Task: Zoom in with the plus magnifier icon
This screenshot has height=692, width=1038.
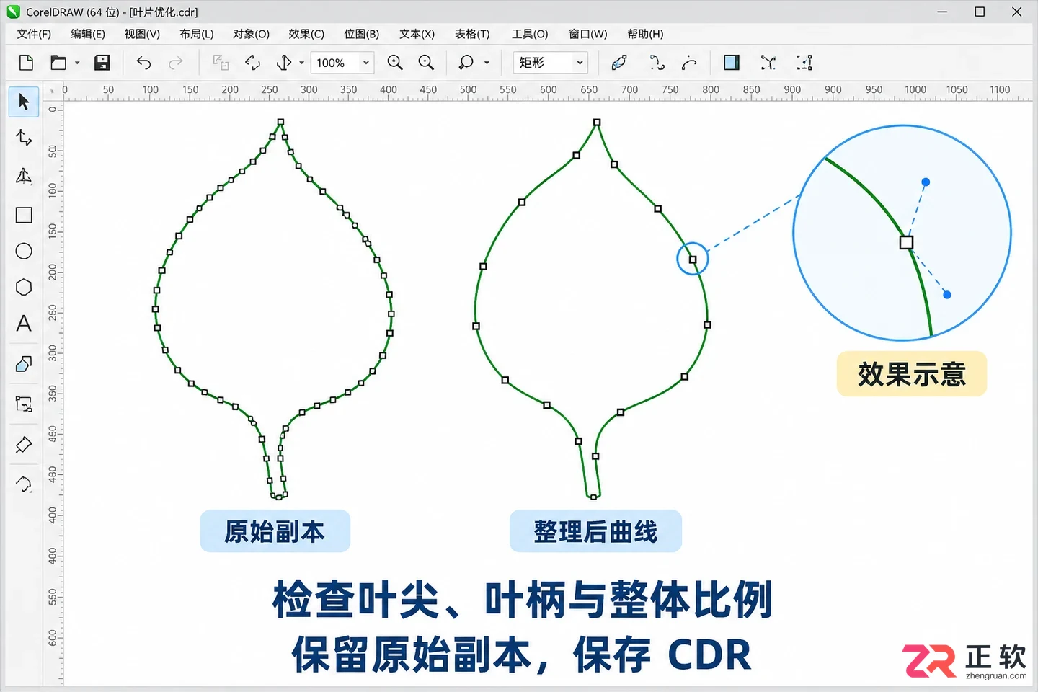Action: [x=395, y=63]
